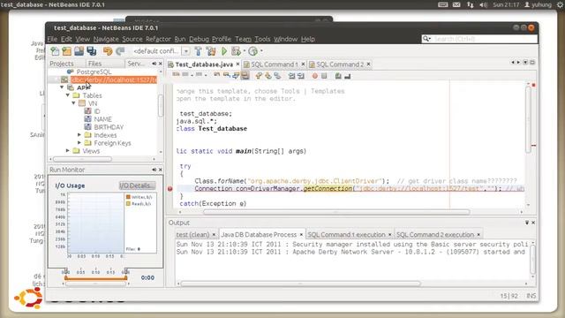This screenshot has height=318, width=565.
Task: Close the Java DB Database Process tab
Action: (301, 234)
